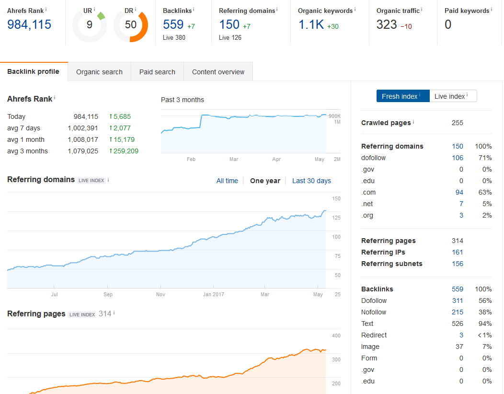Open the 559 backlinks count in the top bar

point(173,24)
